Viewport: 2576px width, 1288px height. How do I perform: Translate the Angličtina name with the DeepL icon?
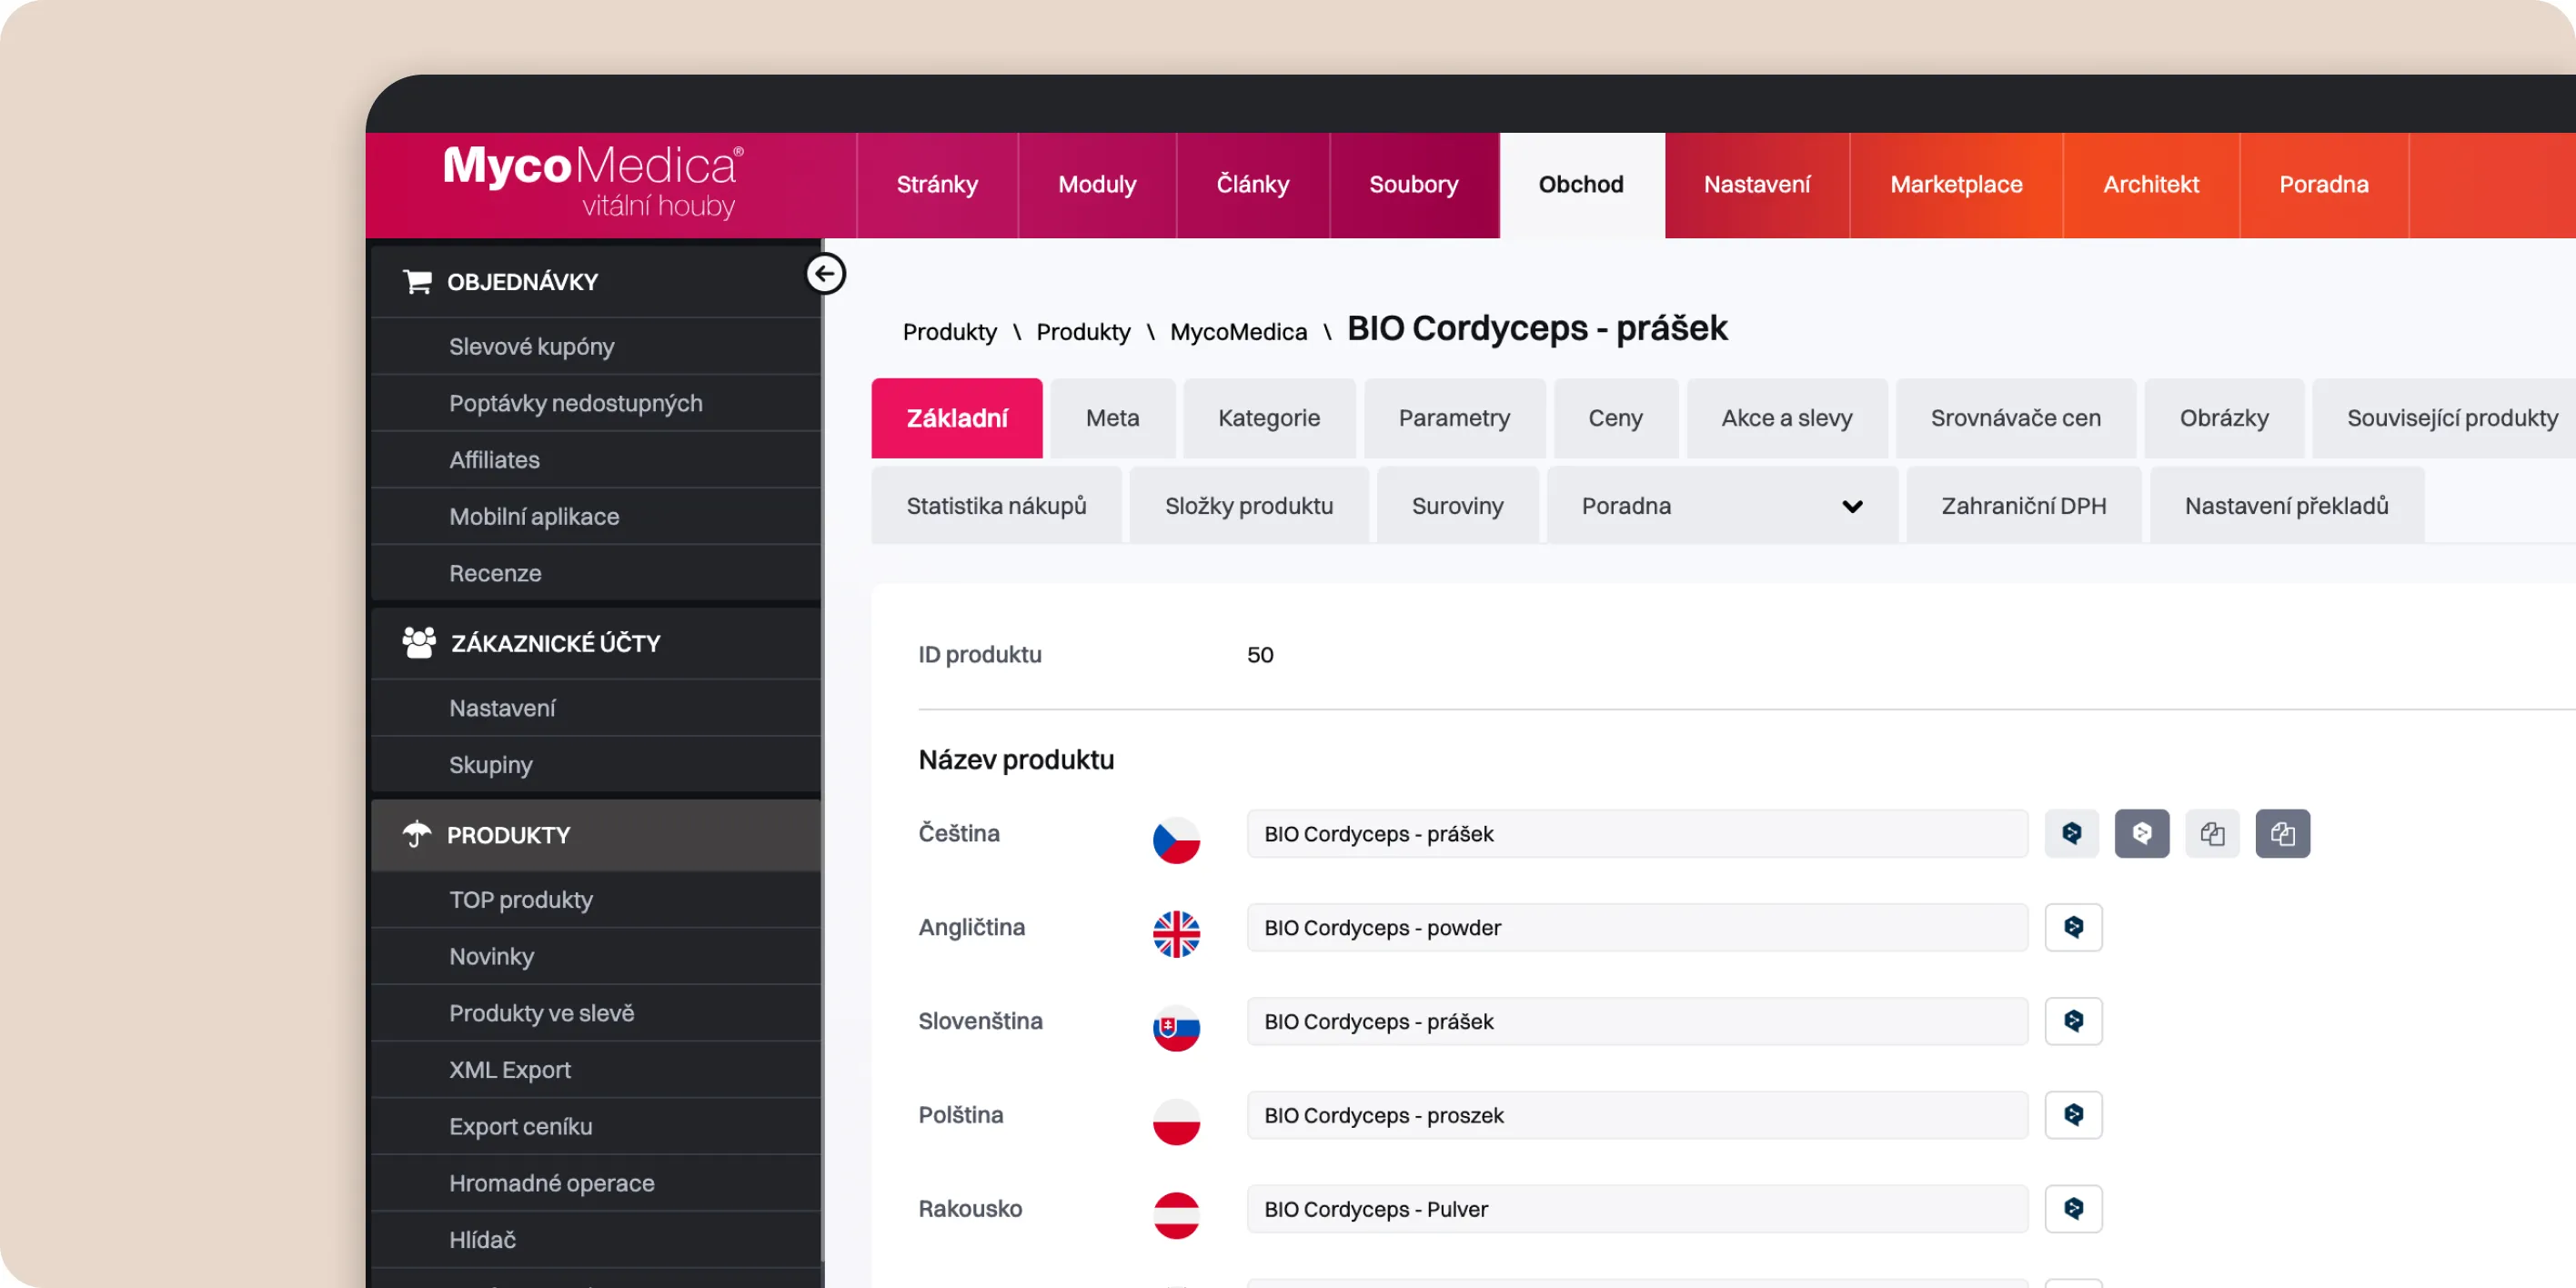[x=2074, y=927]
